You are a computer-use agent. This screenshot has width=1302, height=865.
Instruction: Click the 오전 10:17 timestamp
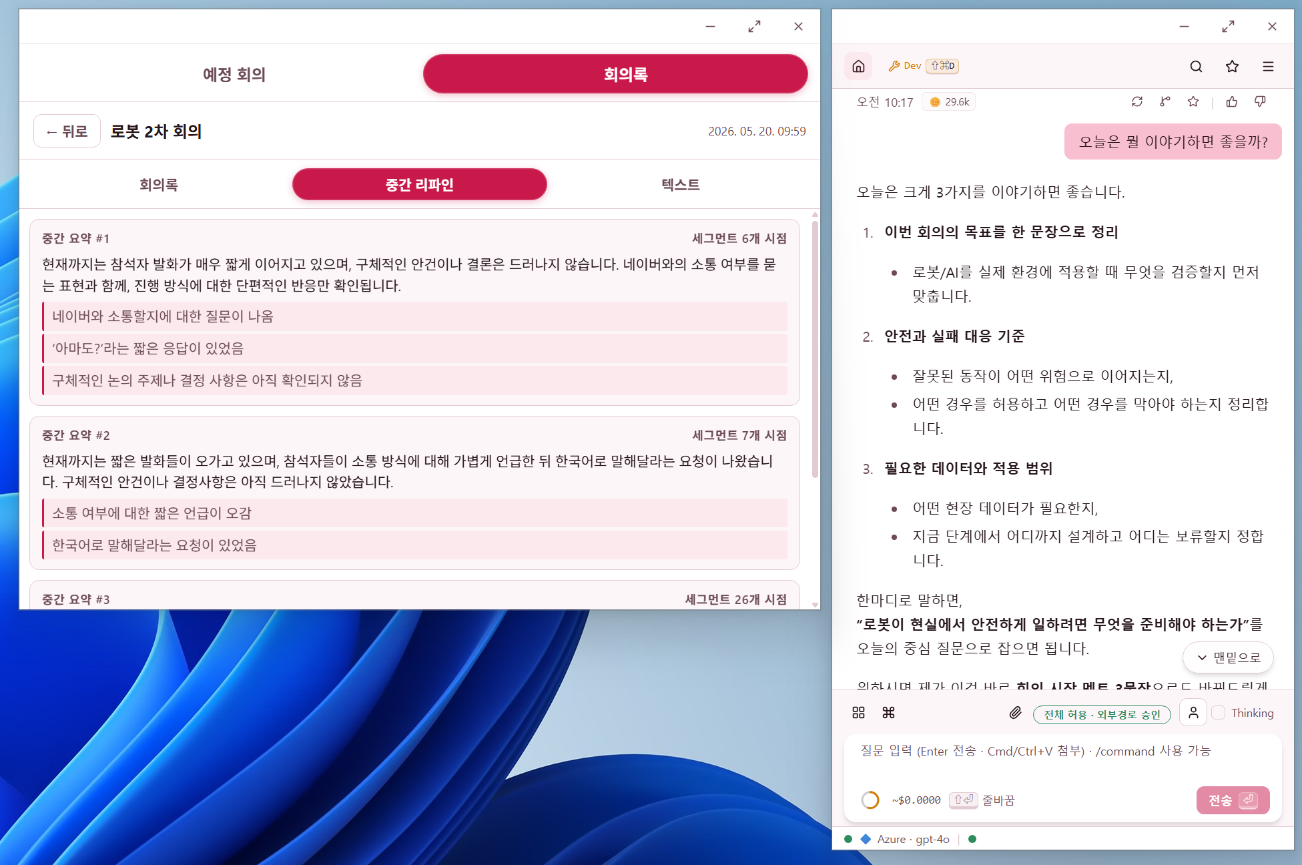(x=884, y=102)
